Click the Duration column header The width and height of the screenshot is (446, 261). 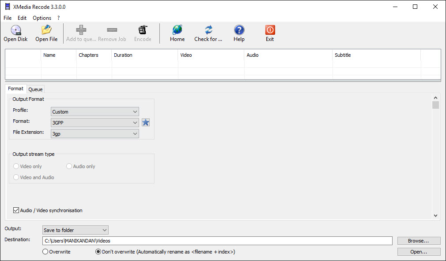145,55
